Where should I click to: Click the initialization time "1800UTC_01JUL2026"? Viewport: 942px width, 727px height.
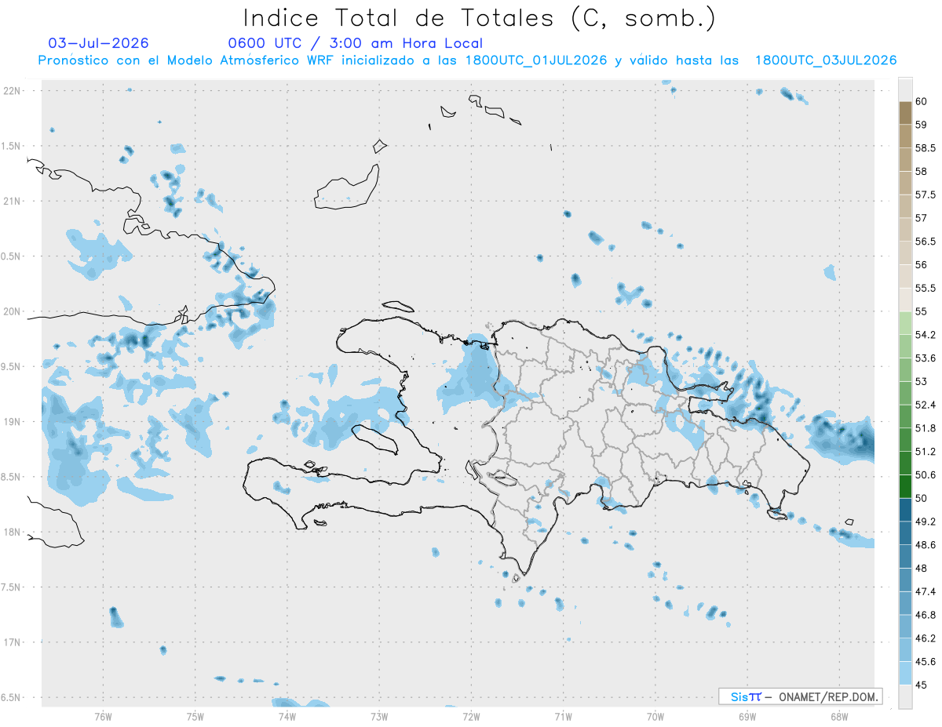coord(536,60)
